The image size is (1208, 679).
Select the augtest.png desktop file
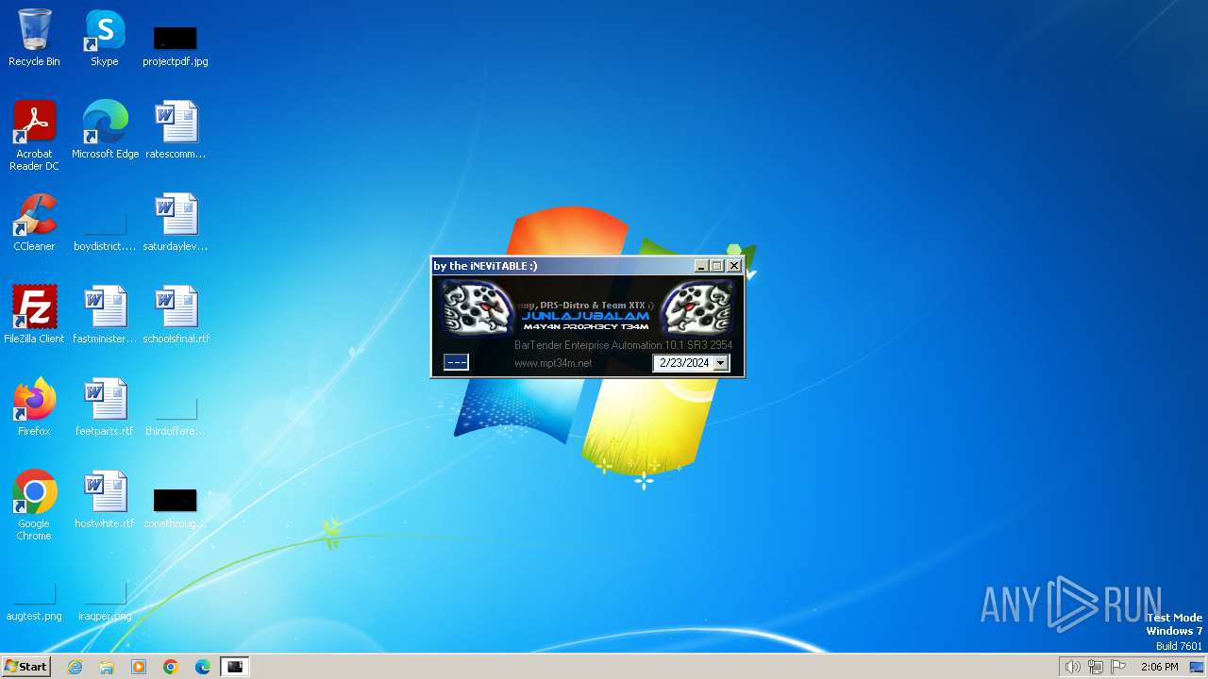click(34, 602)
